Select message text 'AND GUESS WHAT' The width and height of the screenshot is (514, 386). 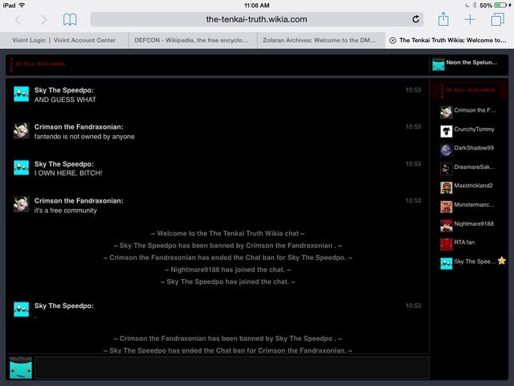[x=65, y=100]
